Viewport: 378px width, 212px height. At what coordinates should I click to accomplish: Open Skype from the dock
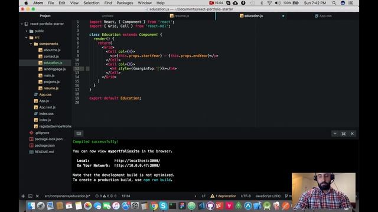point(163,206)
